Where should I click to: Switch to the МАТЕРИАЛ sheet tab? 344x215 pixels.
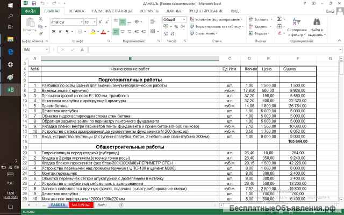[82, 205]
